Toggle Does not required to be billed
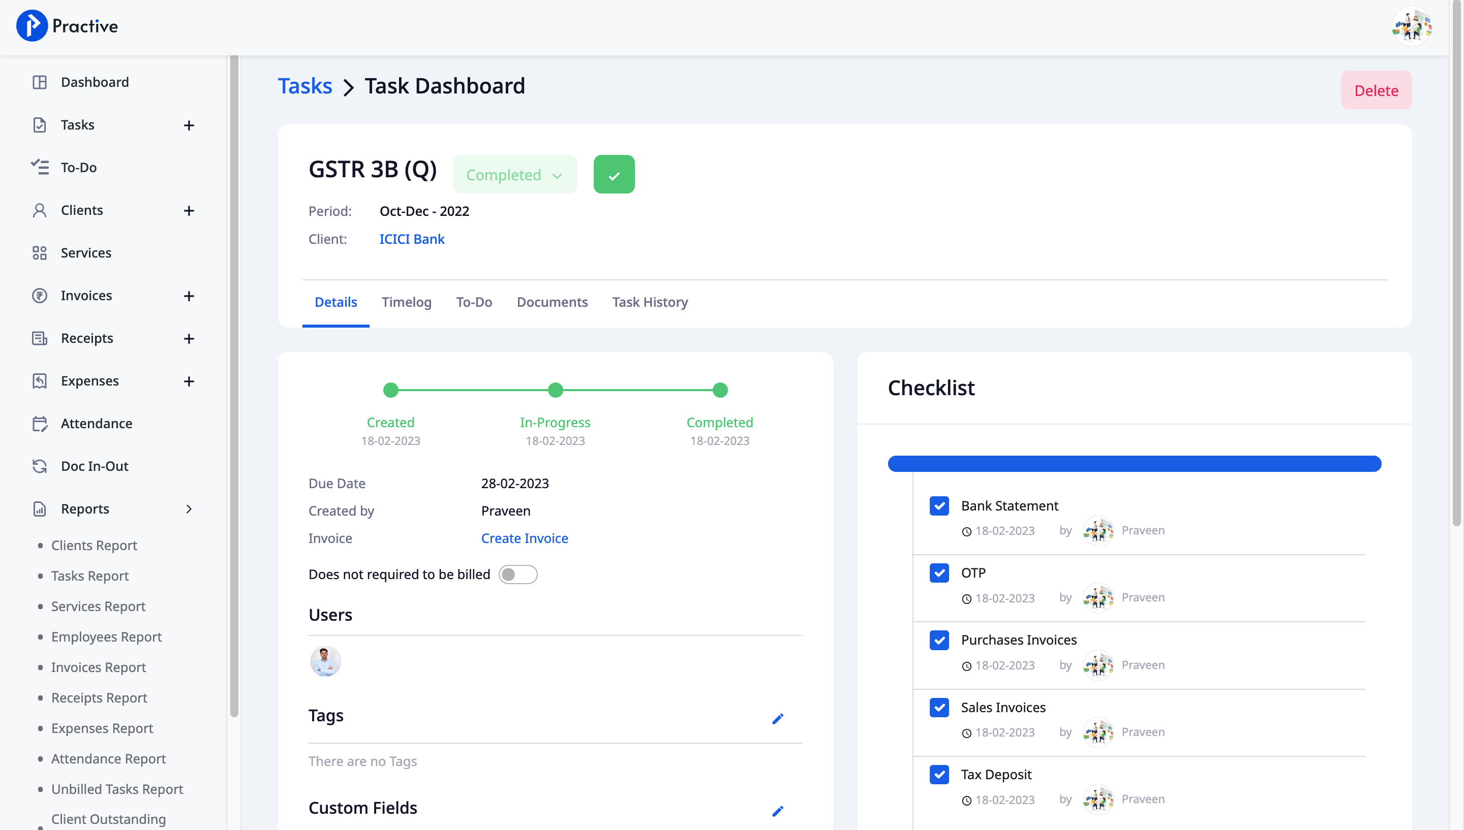This screenshot has width=1464, height=830. point(518,574)
